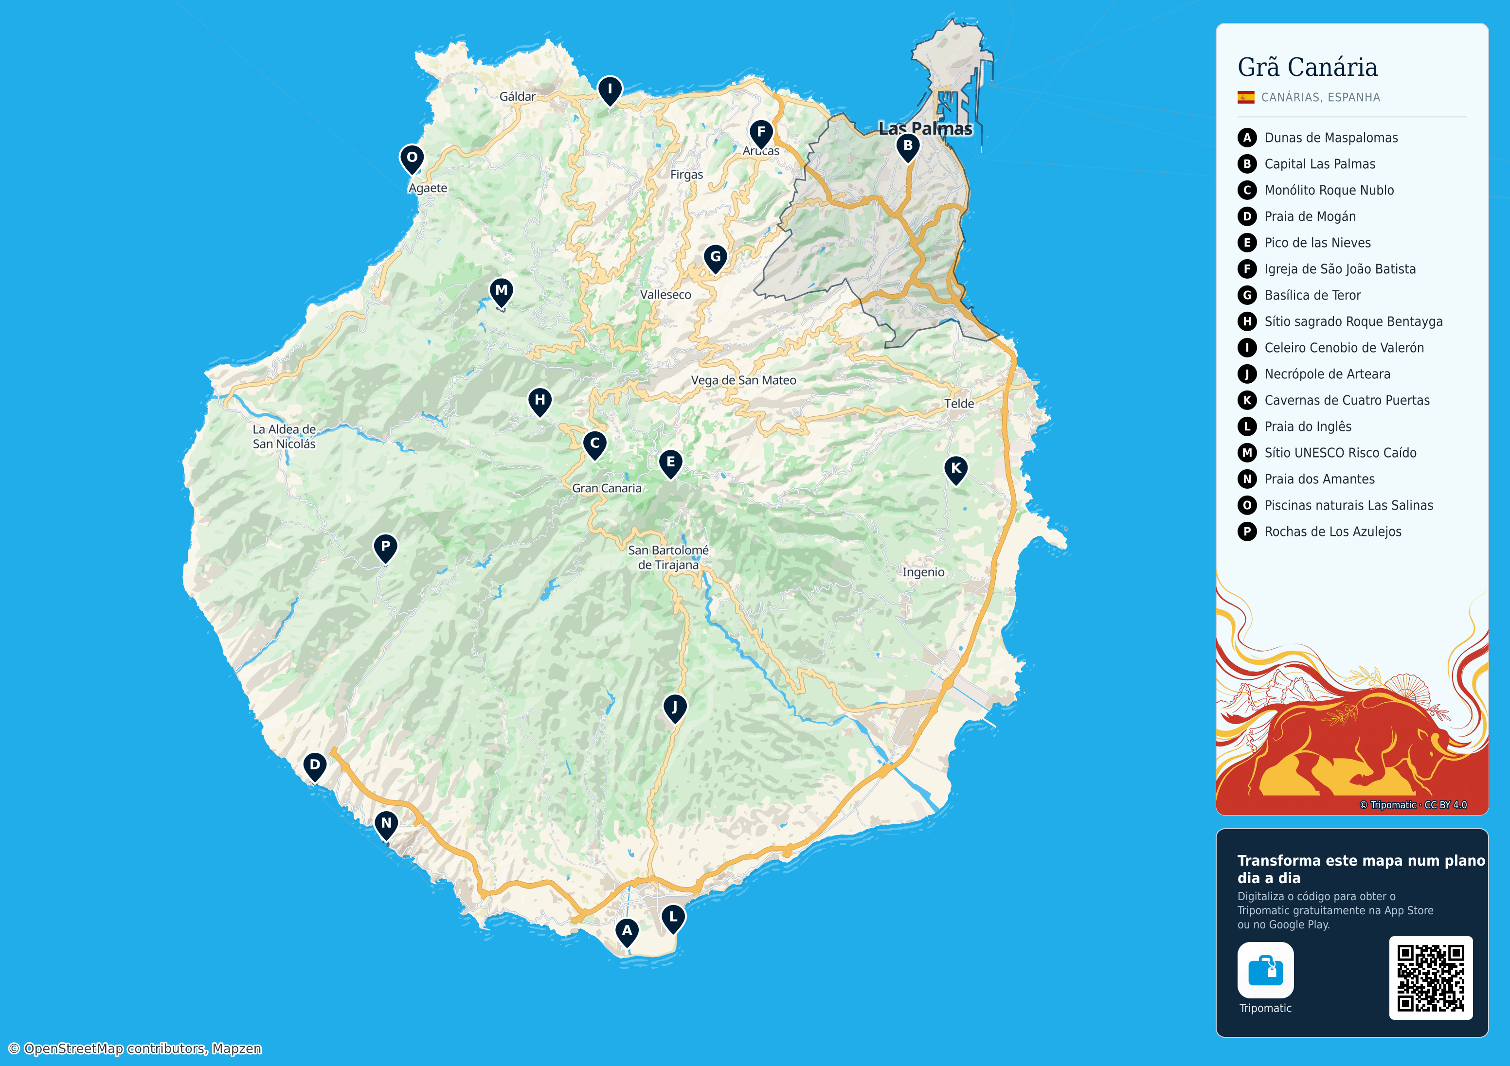The image size is (1510, 1066).
Task: Select legend text Praia dos Amantes
Action: coord(1319,480)
